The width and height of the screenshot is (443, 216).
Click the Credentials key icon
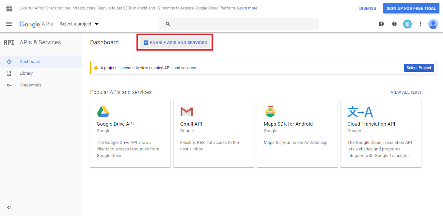(9, 85)
